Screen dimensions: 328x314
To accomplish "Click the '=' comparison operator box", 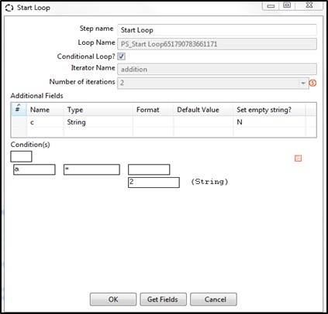I will pos(91,169).
